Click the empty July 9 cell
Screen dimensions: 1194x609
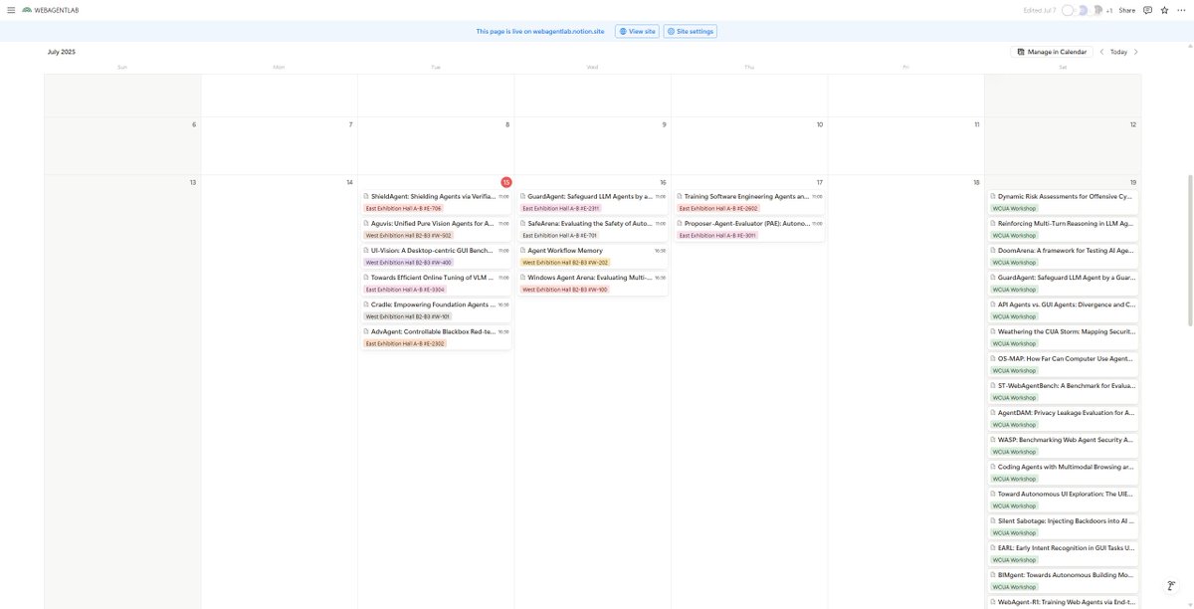[x=592, y=145]
